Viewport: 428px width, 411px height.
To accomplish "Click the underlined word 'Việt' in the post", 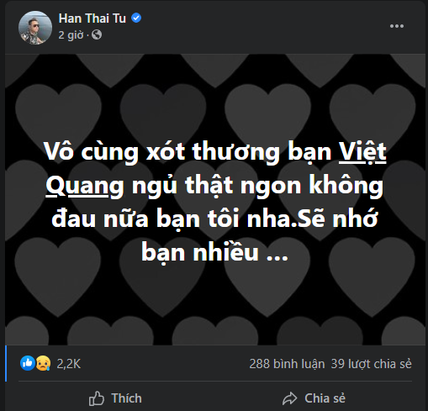I will click(x=362, y=153).
